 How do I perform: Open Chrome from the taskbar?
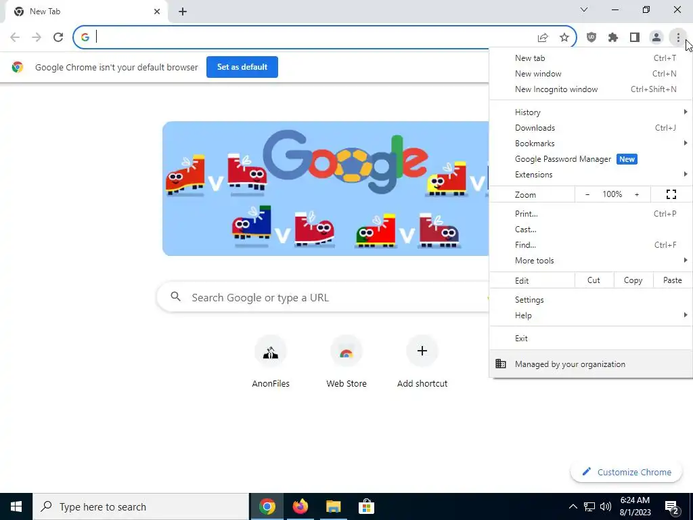[x=267, y=506]
